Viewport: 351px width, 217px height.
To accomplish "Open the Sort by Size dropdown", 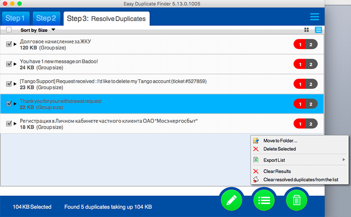I will 38,30.
